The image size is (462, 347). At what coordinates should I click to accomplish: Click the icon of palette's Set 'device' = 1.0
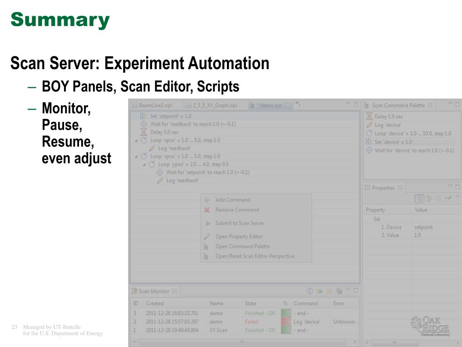[369, 141]
